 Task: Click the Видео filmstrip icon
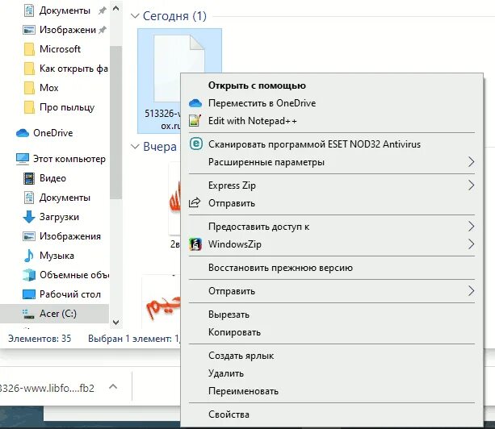(29, 178)
